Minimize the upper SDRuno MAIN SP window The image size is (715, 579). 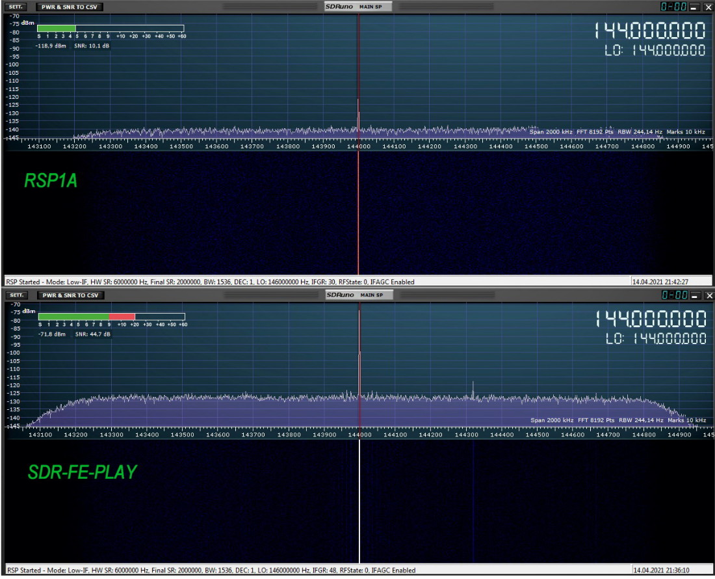(694, 7)
